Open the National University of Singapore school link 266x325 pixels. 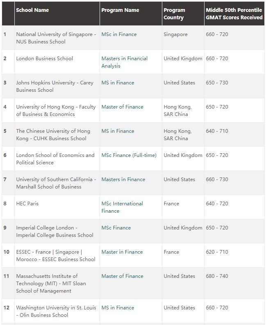[x=56, y=38]
